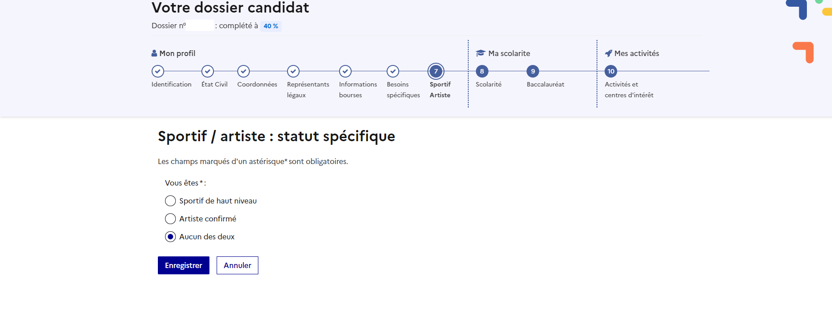Click the Représentants légaux step checkmark circle

pyautogui.click(x=293, y=71)
